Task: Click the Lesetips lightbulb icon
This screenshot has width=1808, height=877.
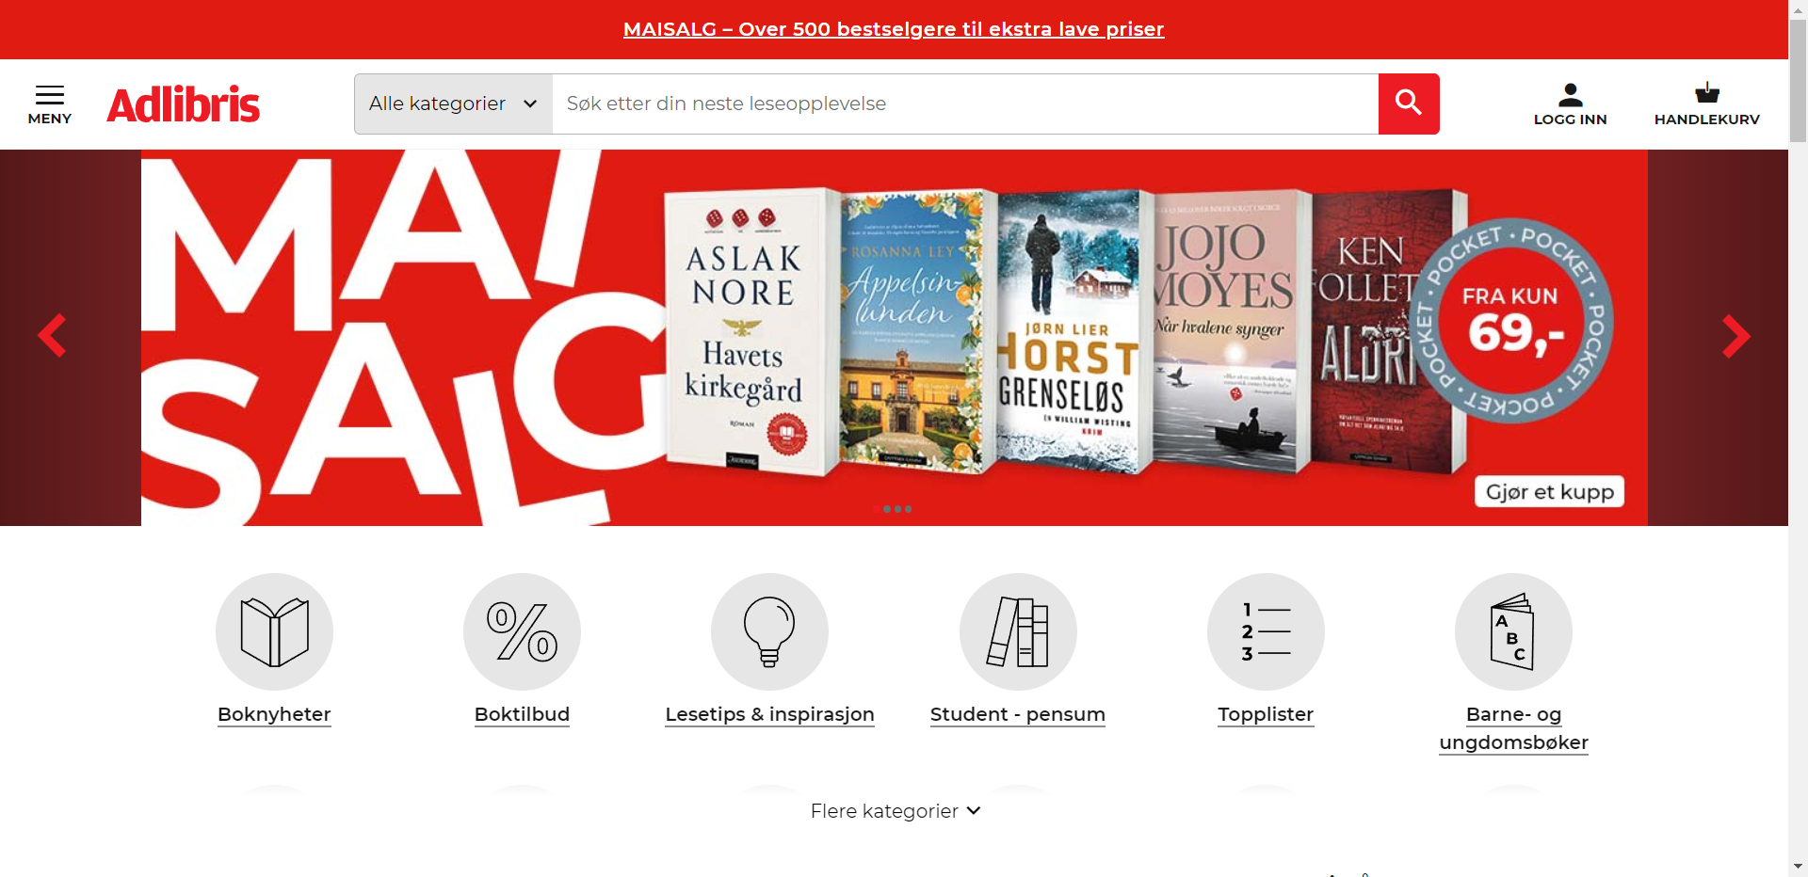Action: [769, 631]
